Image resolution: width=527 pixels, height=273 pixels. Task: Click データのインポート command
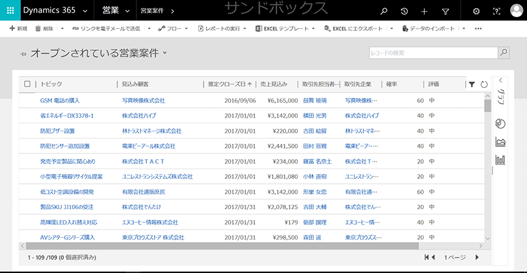pos(428,28)
